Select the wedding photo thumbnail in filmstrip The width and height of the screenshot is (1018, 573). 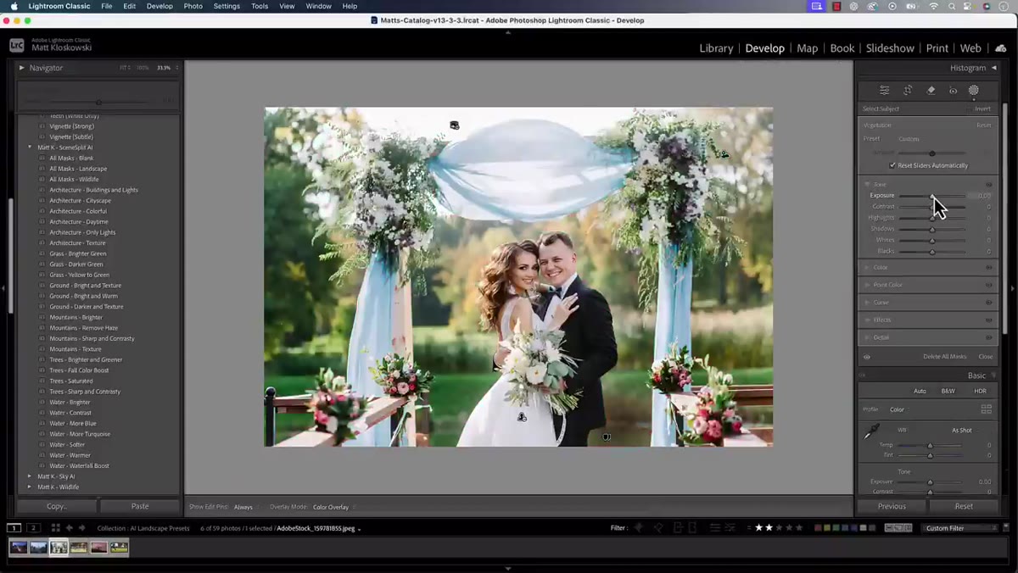[x=59, y=548]
